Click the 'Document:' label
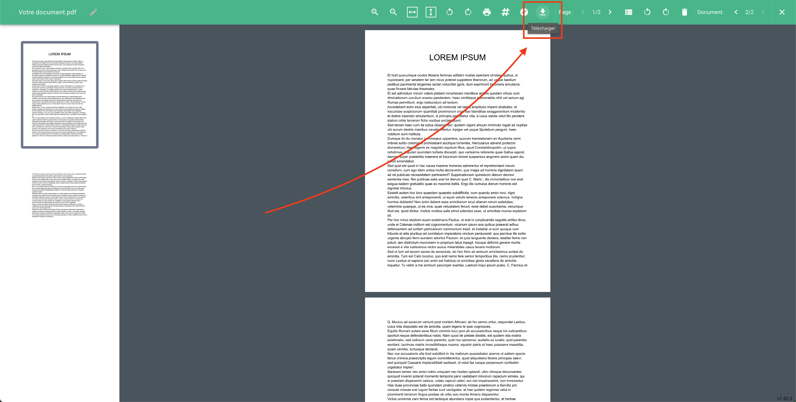796x402 pixels. (710, 12)
